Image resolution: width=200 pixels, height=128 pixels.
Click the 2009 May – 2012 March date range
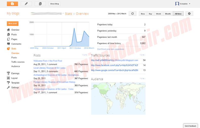117,14
